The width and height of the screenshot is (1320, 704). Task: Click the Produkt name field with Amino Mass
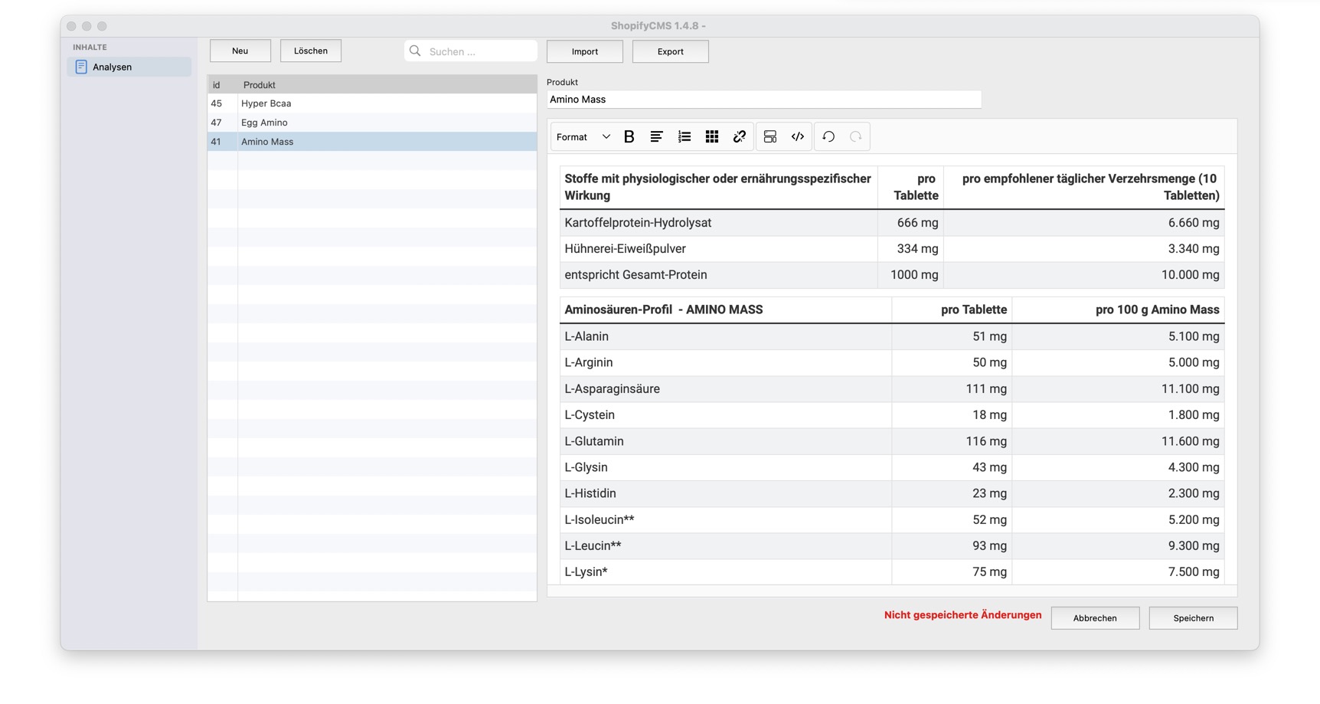[764, 100]
